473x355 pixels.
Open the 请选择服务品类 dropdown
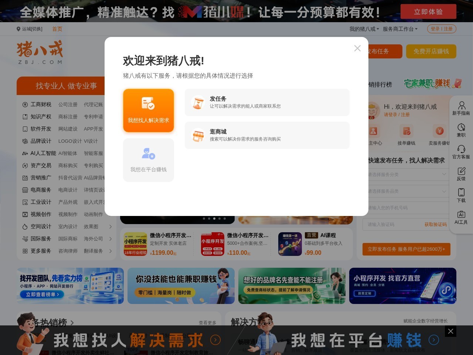pos(406,191)
